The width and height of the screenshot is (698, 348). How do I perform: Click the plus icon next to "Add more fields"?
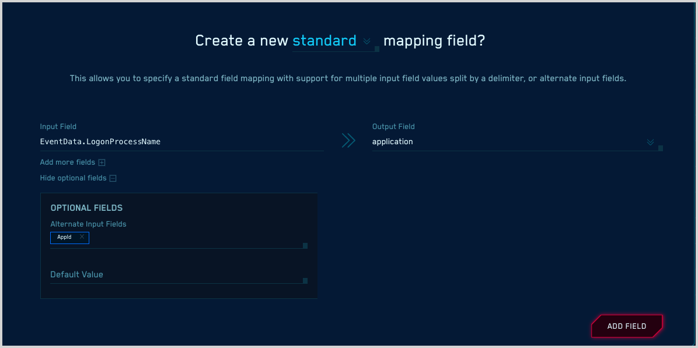(x=103, y=162)
